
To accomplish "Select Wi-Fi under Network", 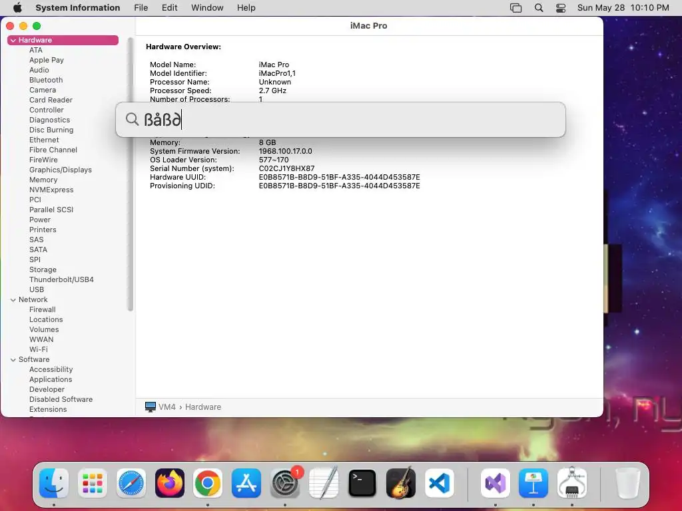I will tap(38, 350).
